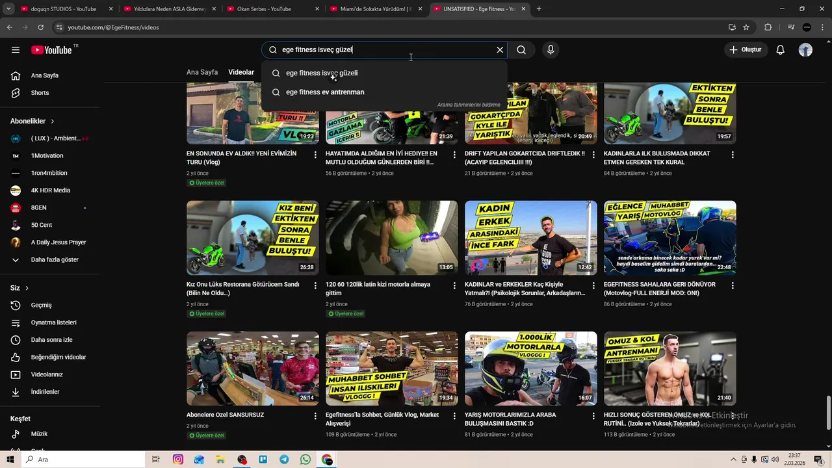Open 'YARIŞ MOTORLARIMIZLA ARABA BULUŞMASINI BASTIK' title
Viewport: 832px width, 468px height.
coord(510,419)
